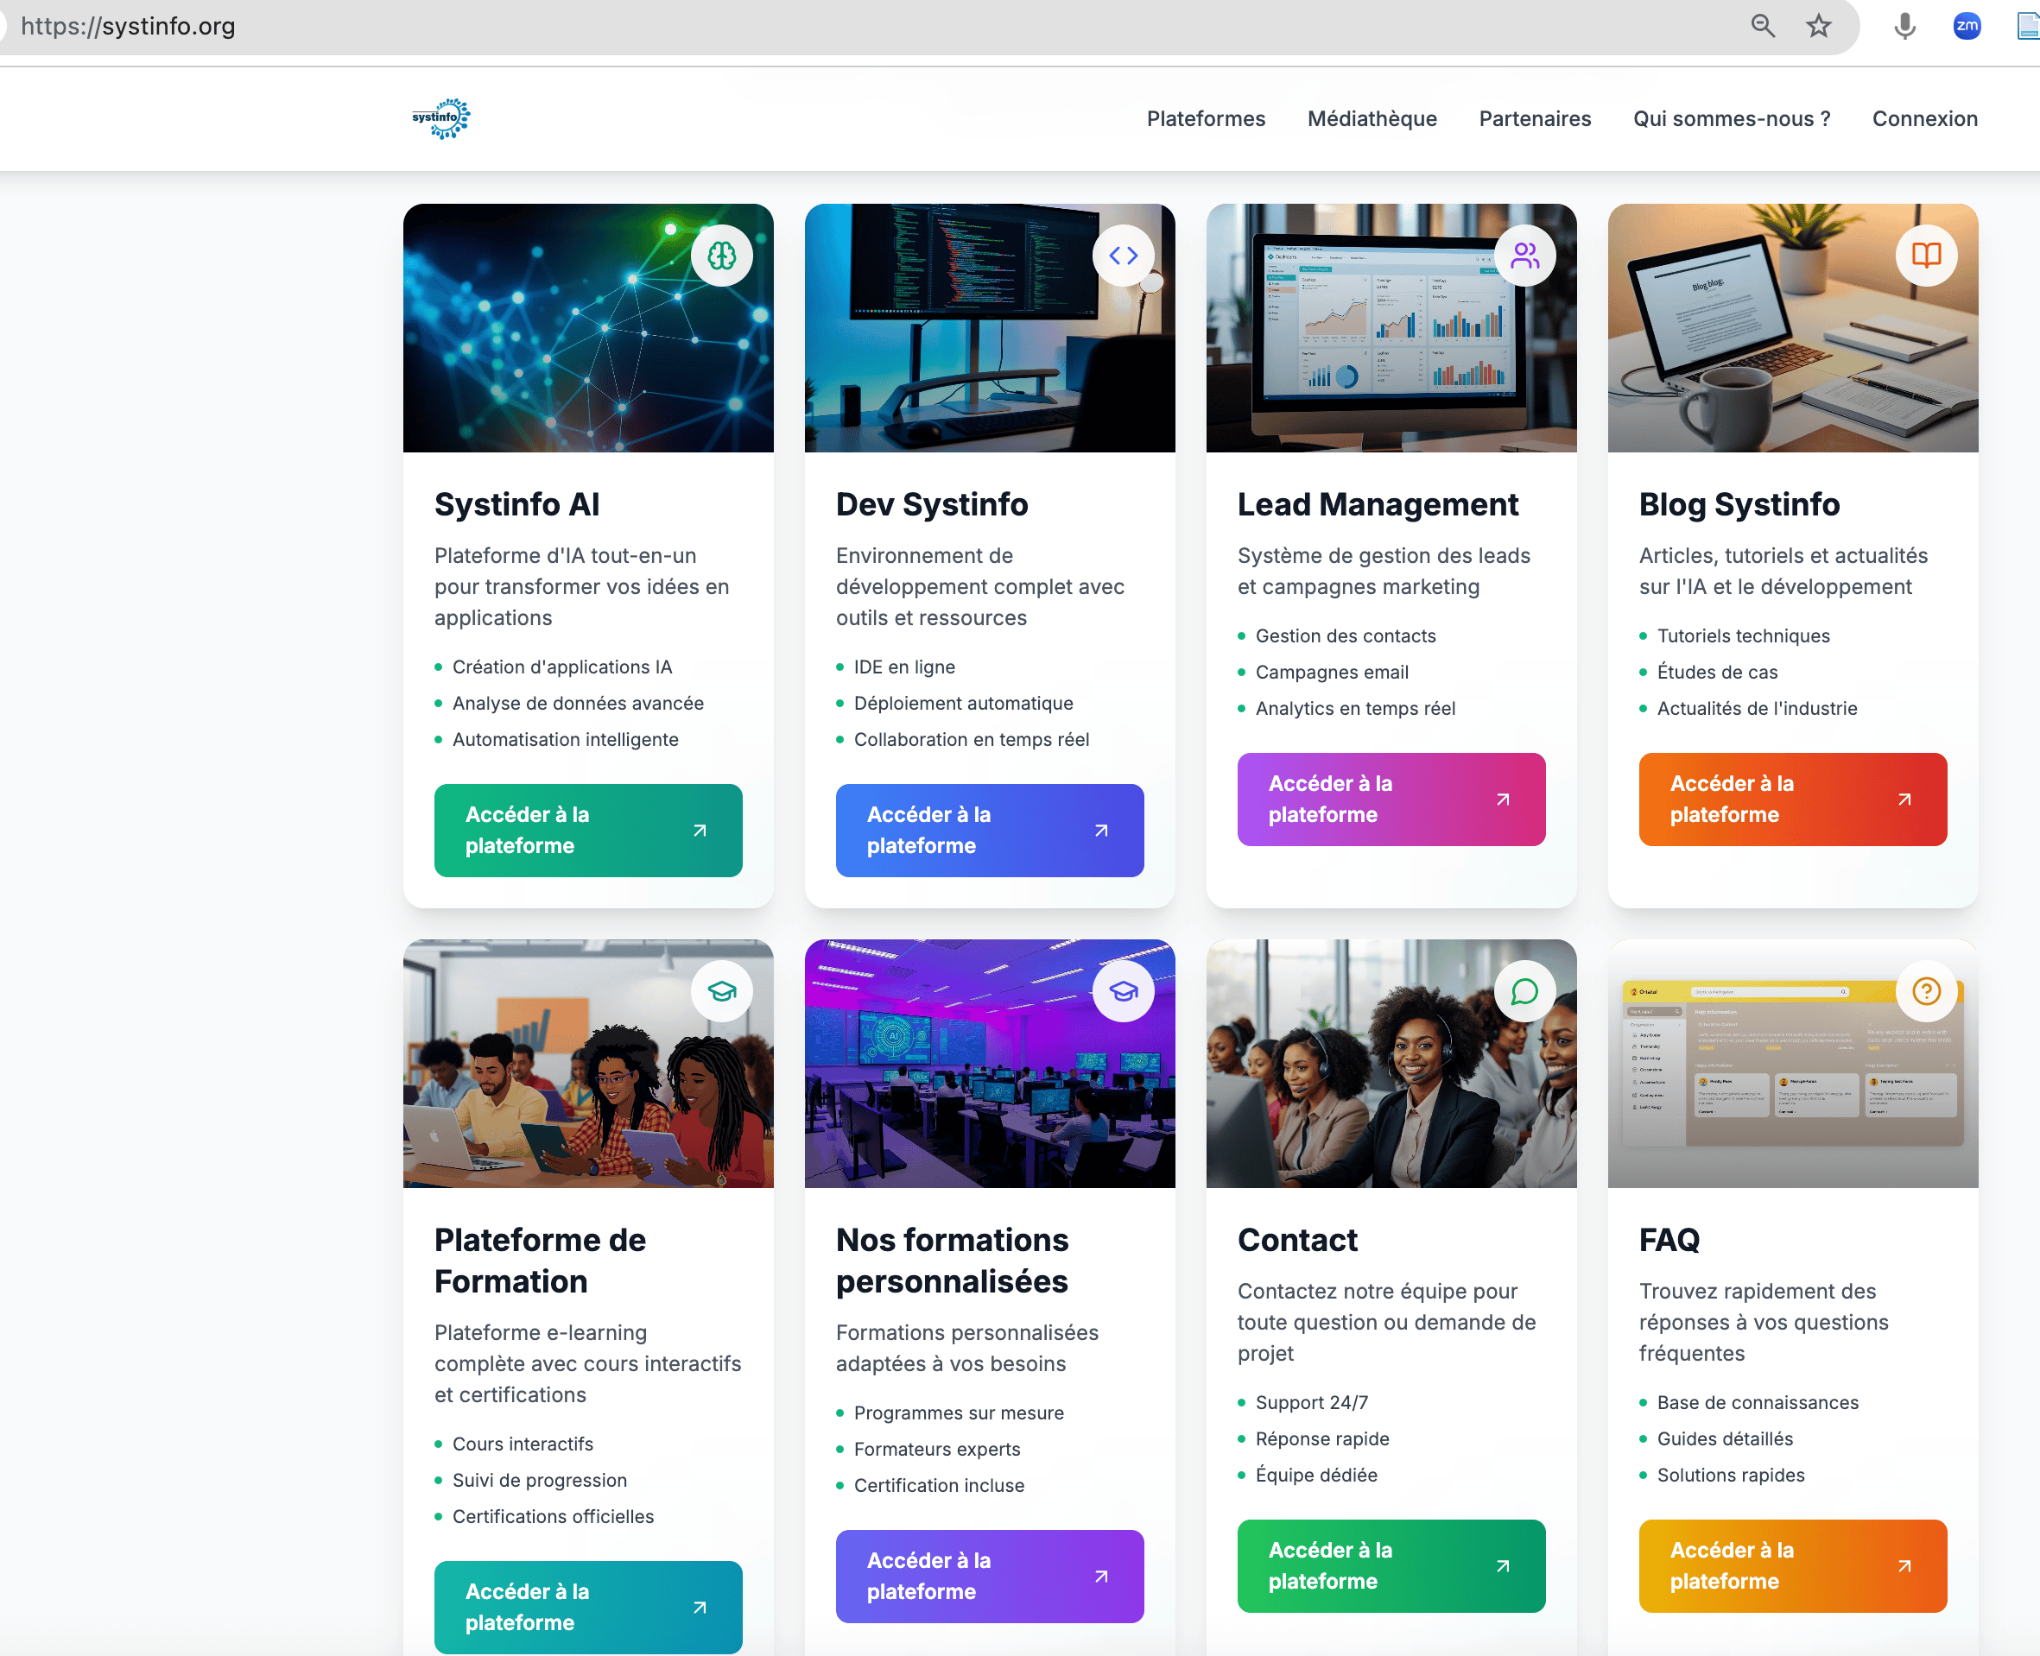Click the systinfo.org address bar URL
2040x1656 pixels.
[129, 26]
